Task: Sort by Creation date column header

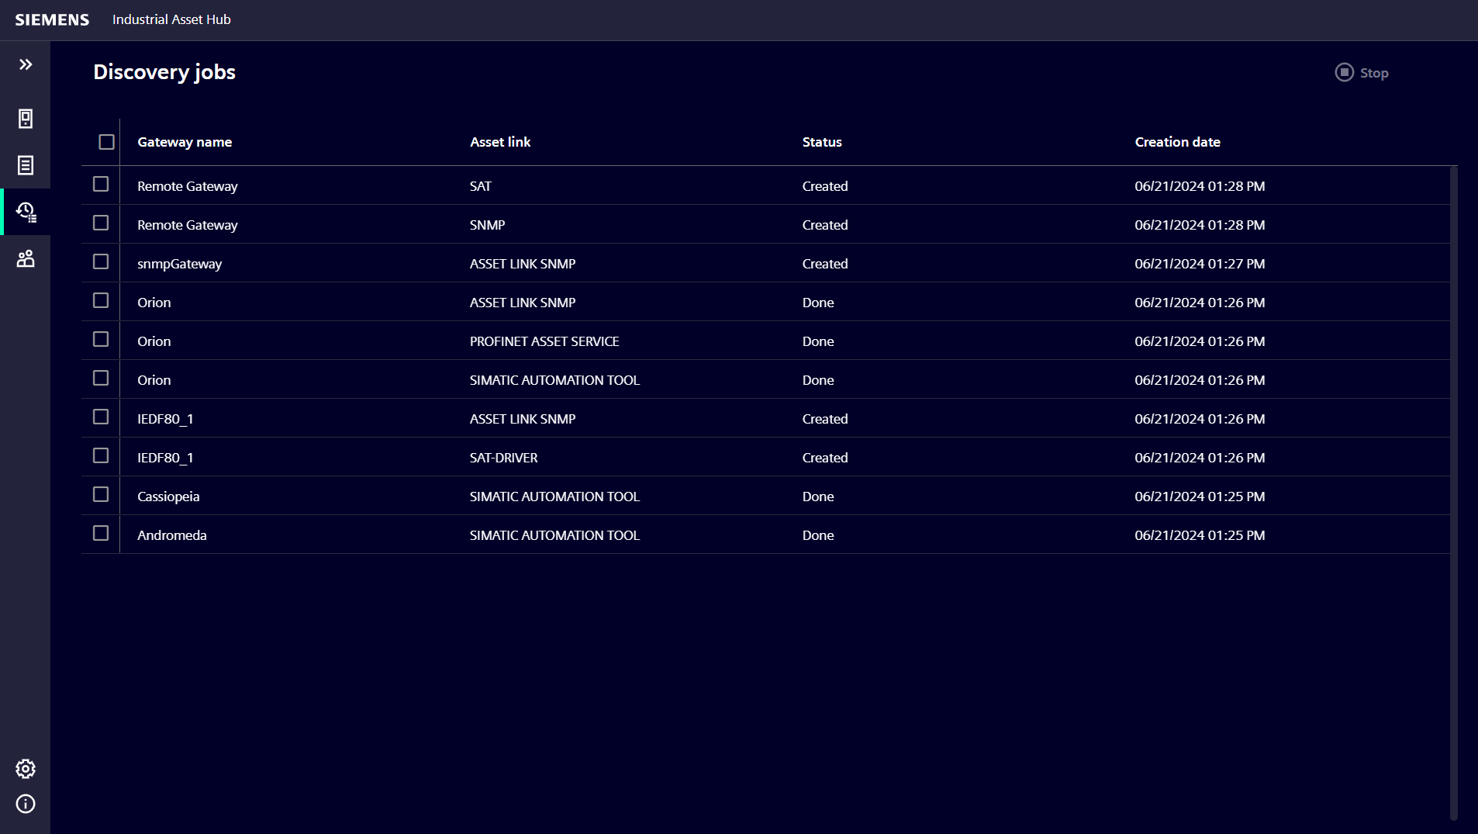Action: [1177, 142]
